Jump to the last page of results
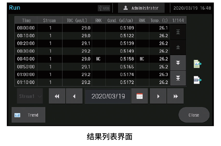Viewport: 221px width, 146px height. click(178, 78)
